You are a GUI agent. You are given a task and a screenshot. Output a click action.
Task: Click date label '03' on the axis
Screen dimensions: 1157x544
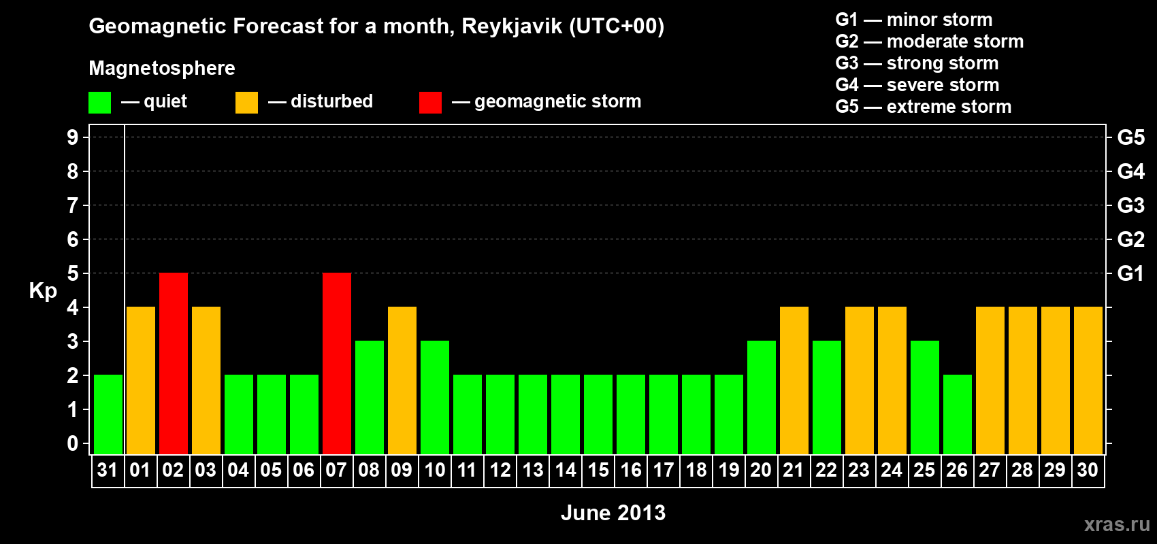[x=206, y=471]
